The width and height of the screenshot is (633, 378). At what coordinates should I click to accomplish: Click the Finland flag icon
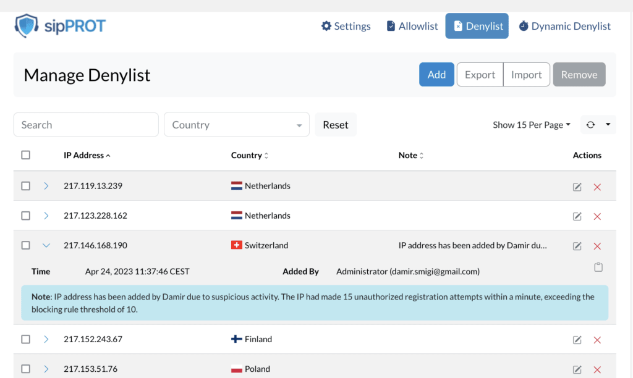[x=237, y=339]
